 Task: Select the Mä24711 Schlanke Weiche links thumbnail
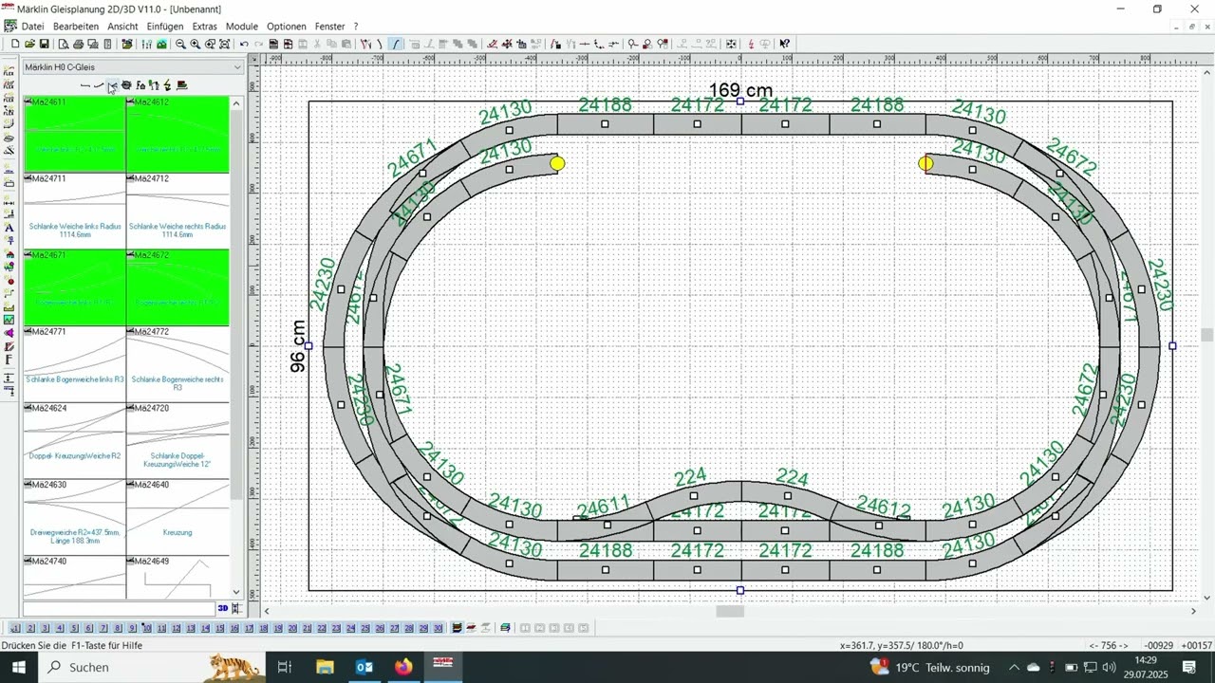pos(74,211)
